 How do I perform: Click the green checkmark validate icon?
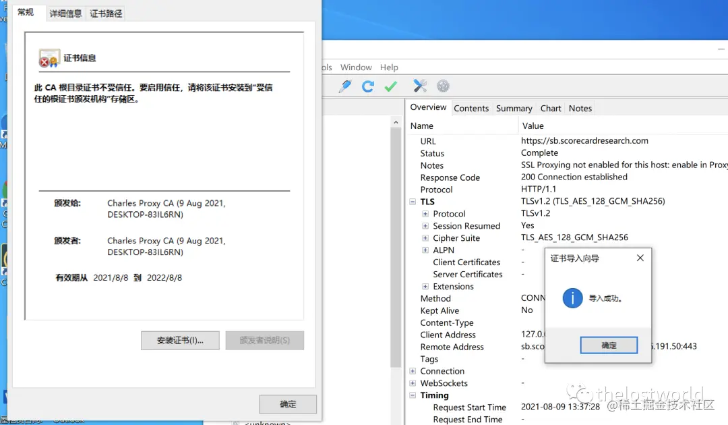coord(390,86)
